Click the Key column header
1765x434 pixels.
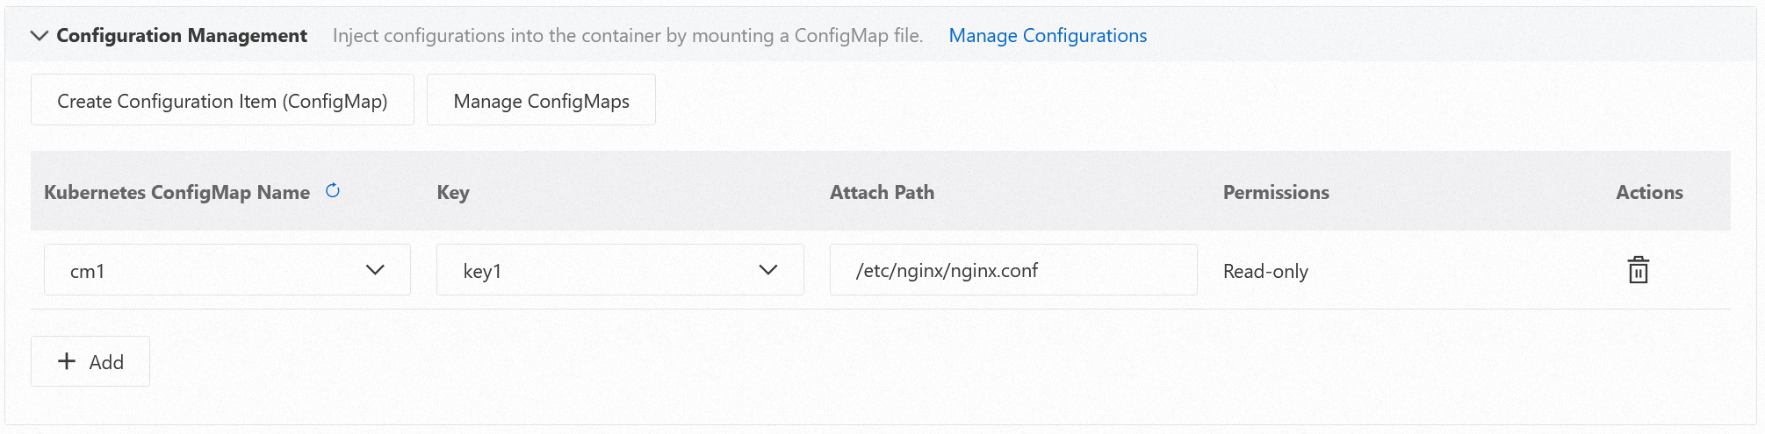coord(453,192)
